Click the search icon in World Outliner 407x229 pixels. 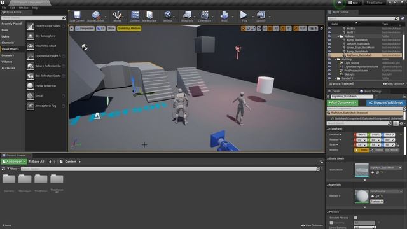[396, 18]
